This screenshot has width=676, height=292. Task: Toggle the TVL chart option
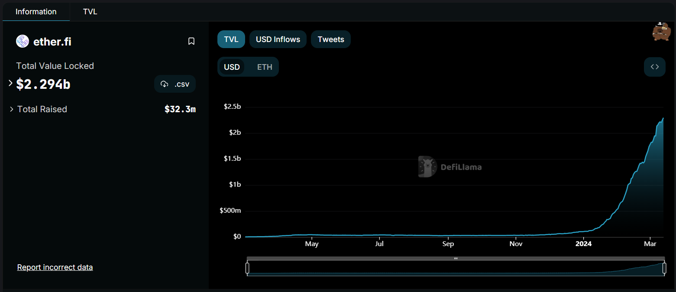[231, 39]
